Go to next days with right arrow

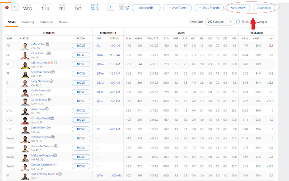click(110, 7)
